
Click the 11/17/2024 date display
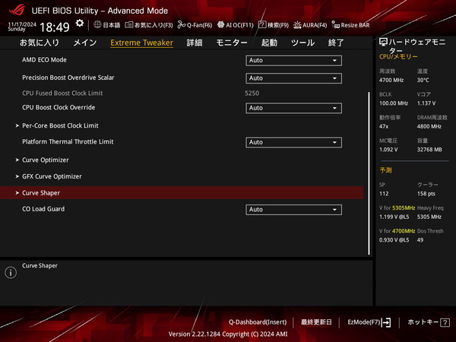click(x=22, y=24)
